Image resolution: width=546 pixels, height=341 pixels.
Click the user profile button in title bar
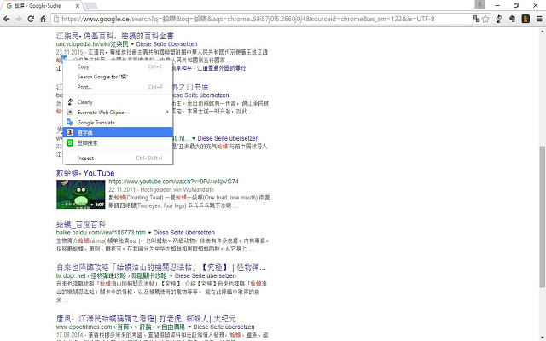tap(479, 4)
